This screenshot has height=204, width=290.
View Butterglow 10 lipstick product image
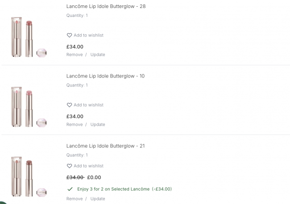[x=29, y=107]
